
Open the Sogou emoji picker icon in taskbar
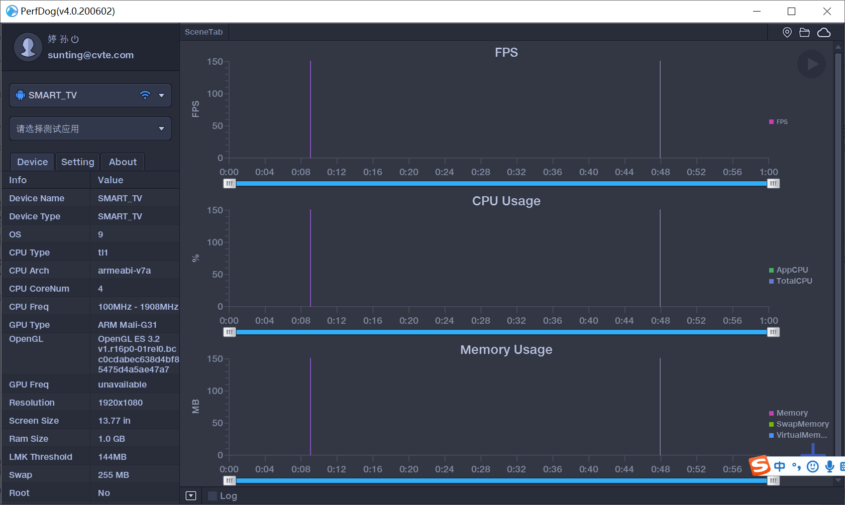coord(812,467)
